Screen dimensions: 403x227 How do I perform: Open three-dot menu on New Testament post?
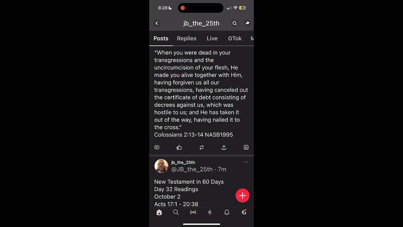pos(246,162)
